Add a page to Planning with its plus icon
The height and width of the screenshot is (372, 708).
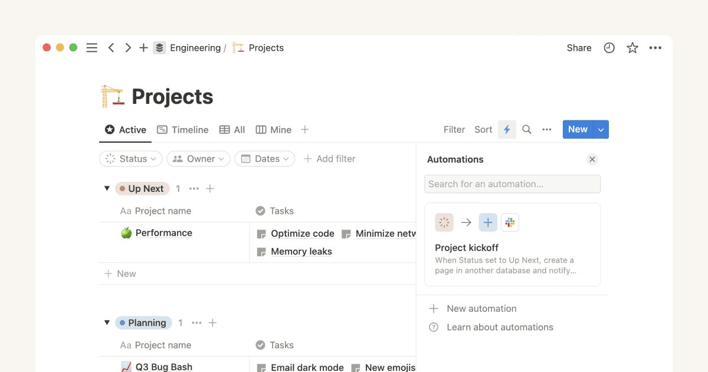pyautogui.click(x=212, y=322)
